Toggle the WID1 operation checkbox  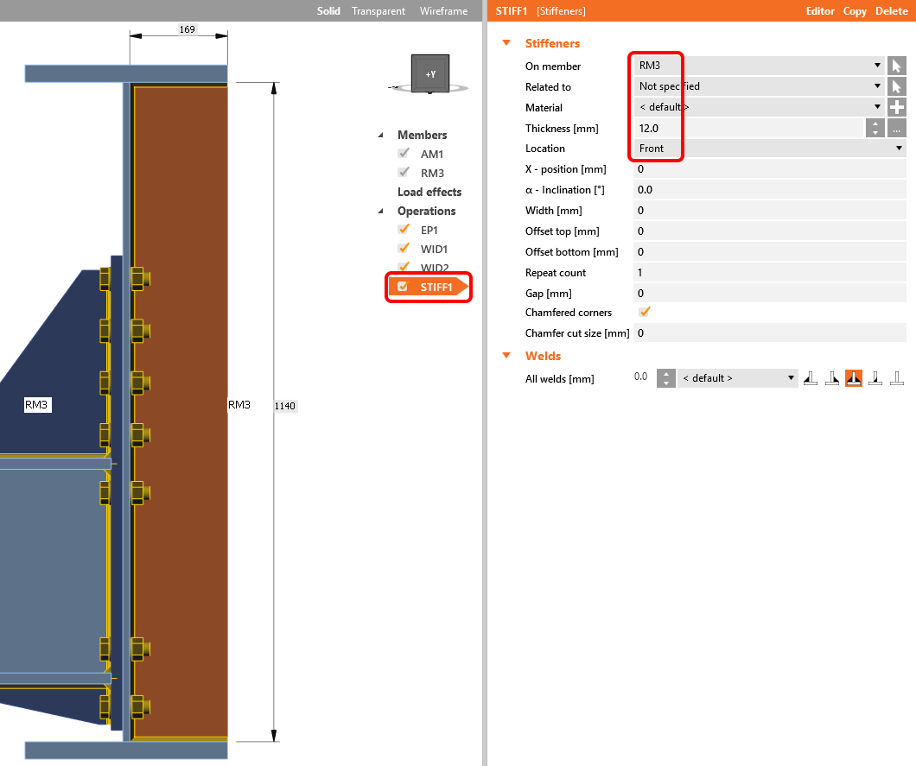point(403,249)
